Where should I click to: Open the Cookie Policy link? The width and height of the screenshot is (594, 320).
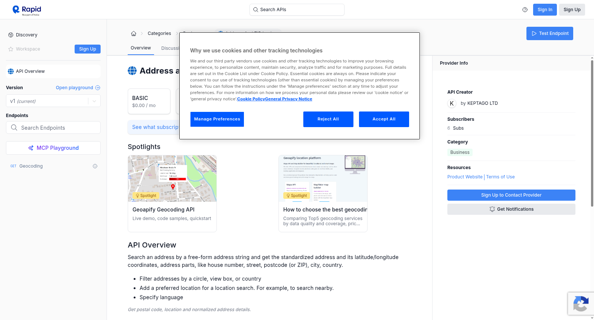pos(251,99)
